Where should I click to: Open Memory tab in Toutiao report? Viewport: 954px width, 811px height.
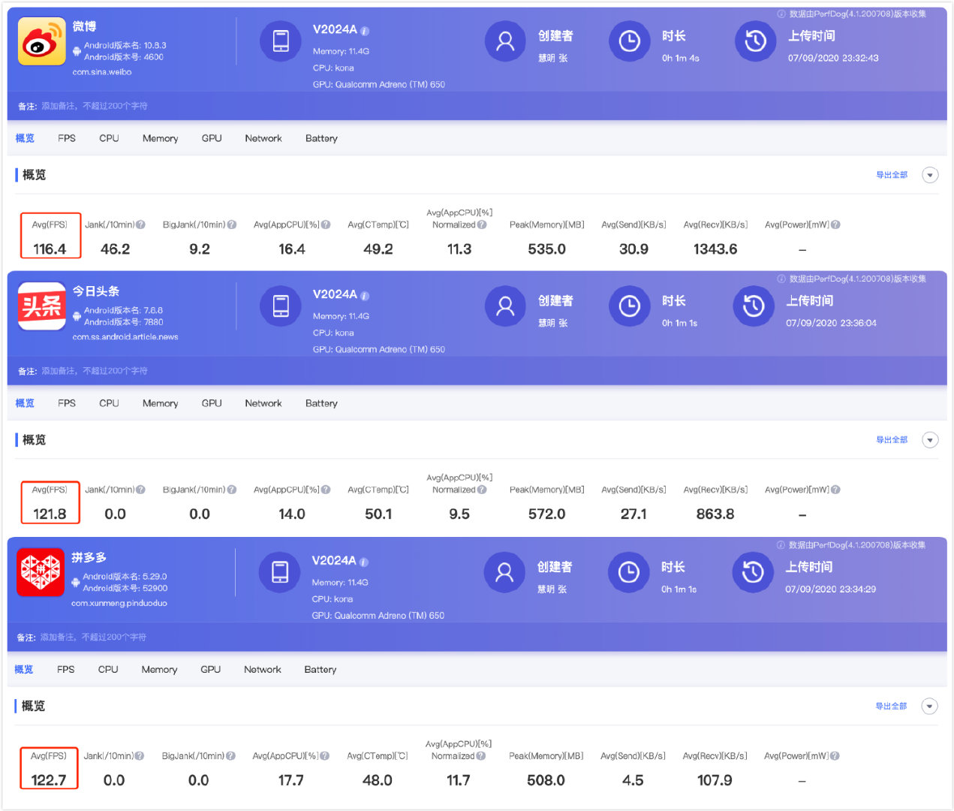[160, 403]
